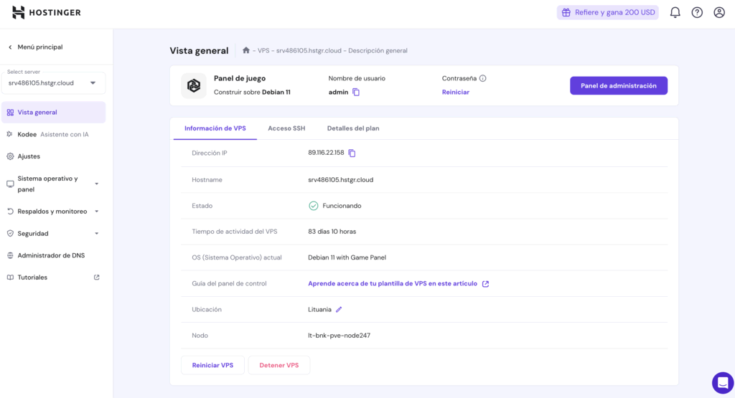Click the Panel de administración button

click(x=618, y=85)
